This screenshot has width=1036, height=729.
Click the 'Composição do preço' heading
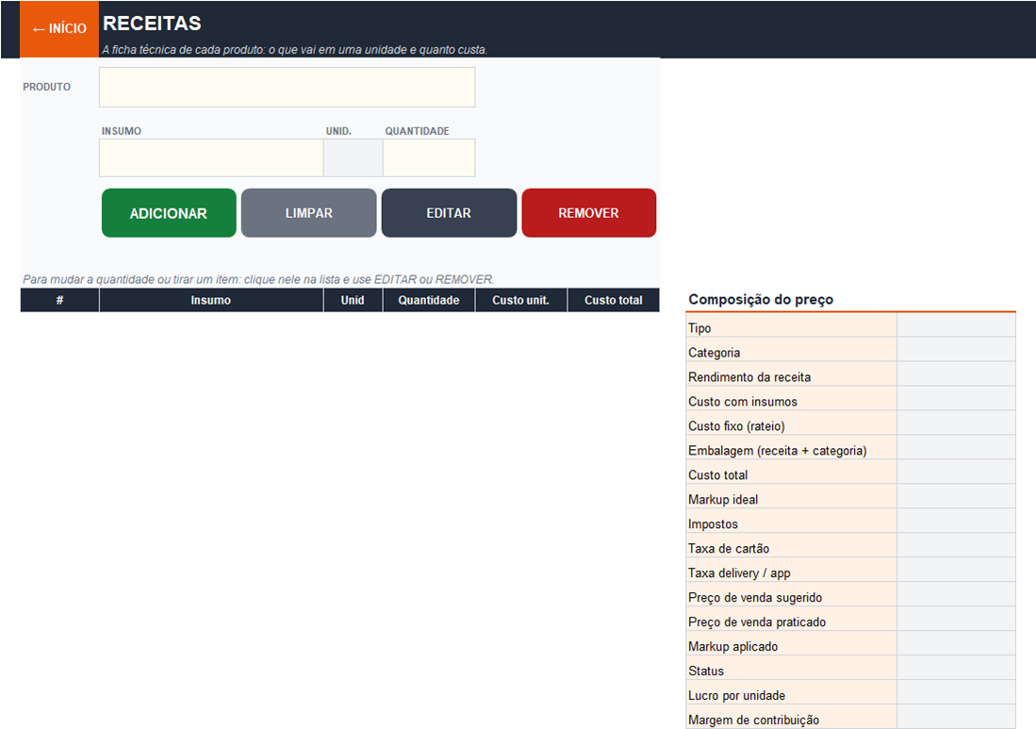click(761, 299)
